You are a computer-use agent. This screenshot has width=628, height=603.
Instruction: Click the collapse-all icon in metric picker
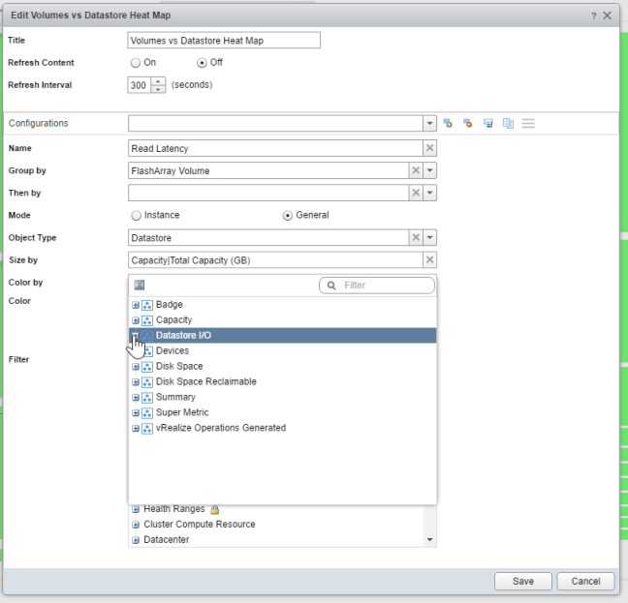click(x=140, y=286)
